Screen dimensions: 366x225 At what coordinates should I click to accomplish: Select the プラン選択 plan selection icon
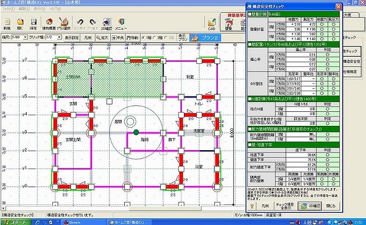(63, 24)
